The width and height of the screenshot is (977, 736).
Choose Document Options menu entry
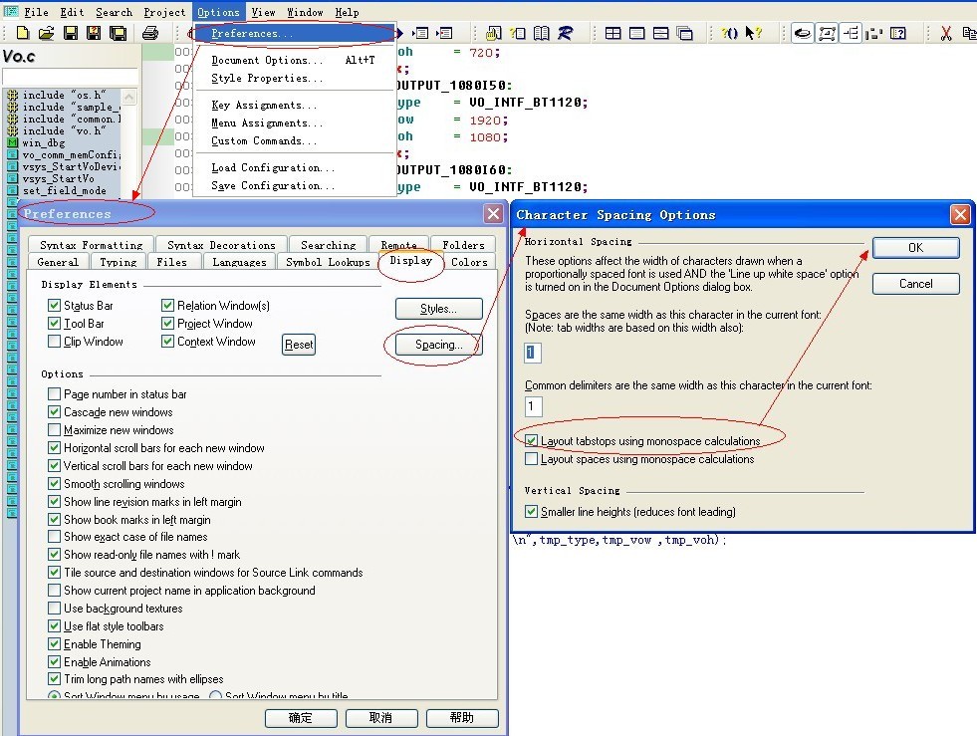tap(295, 61)
